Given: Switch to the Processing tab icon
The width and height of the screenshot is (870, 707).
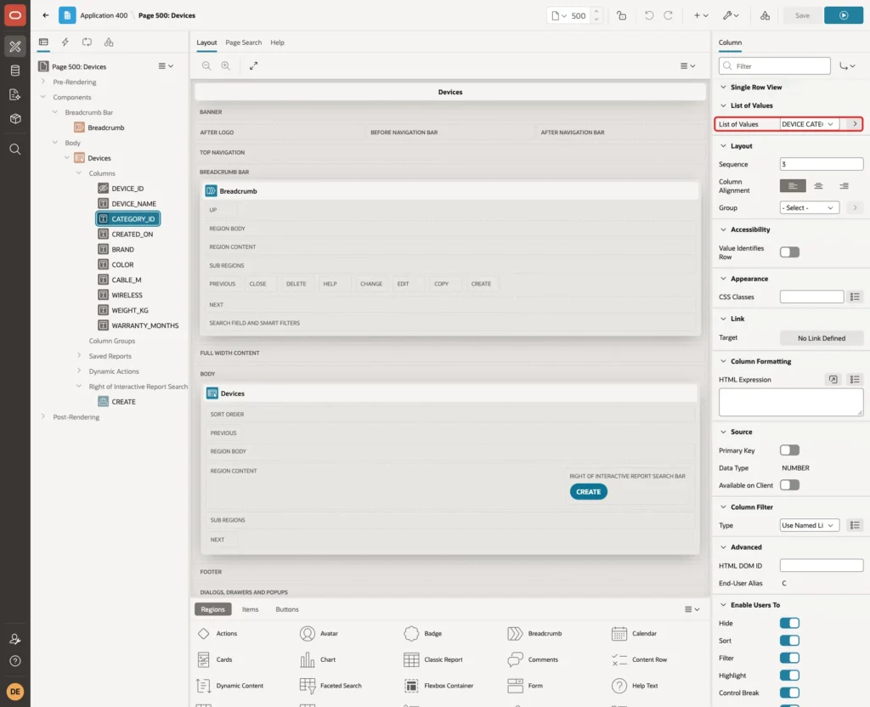Looking at the screenshot, I should (88, 42).
